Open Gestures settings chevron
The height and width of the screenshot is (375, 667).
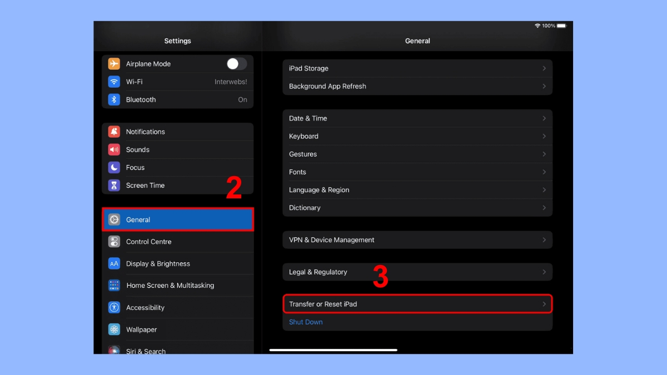click(x=544, y=154)
